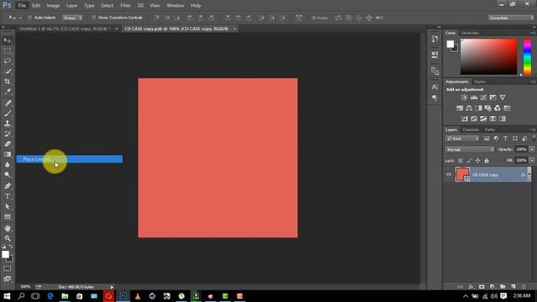This screenshot has height=302, width=537.
Task: Select the Crop tool
Action: pos(8,81)
